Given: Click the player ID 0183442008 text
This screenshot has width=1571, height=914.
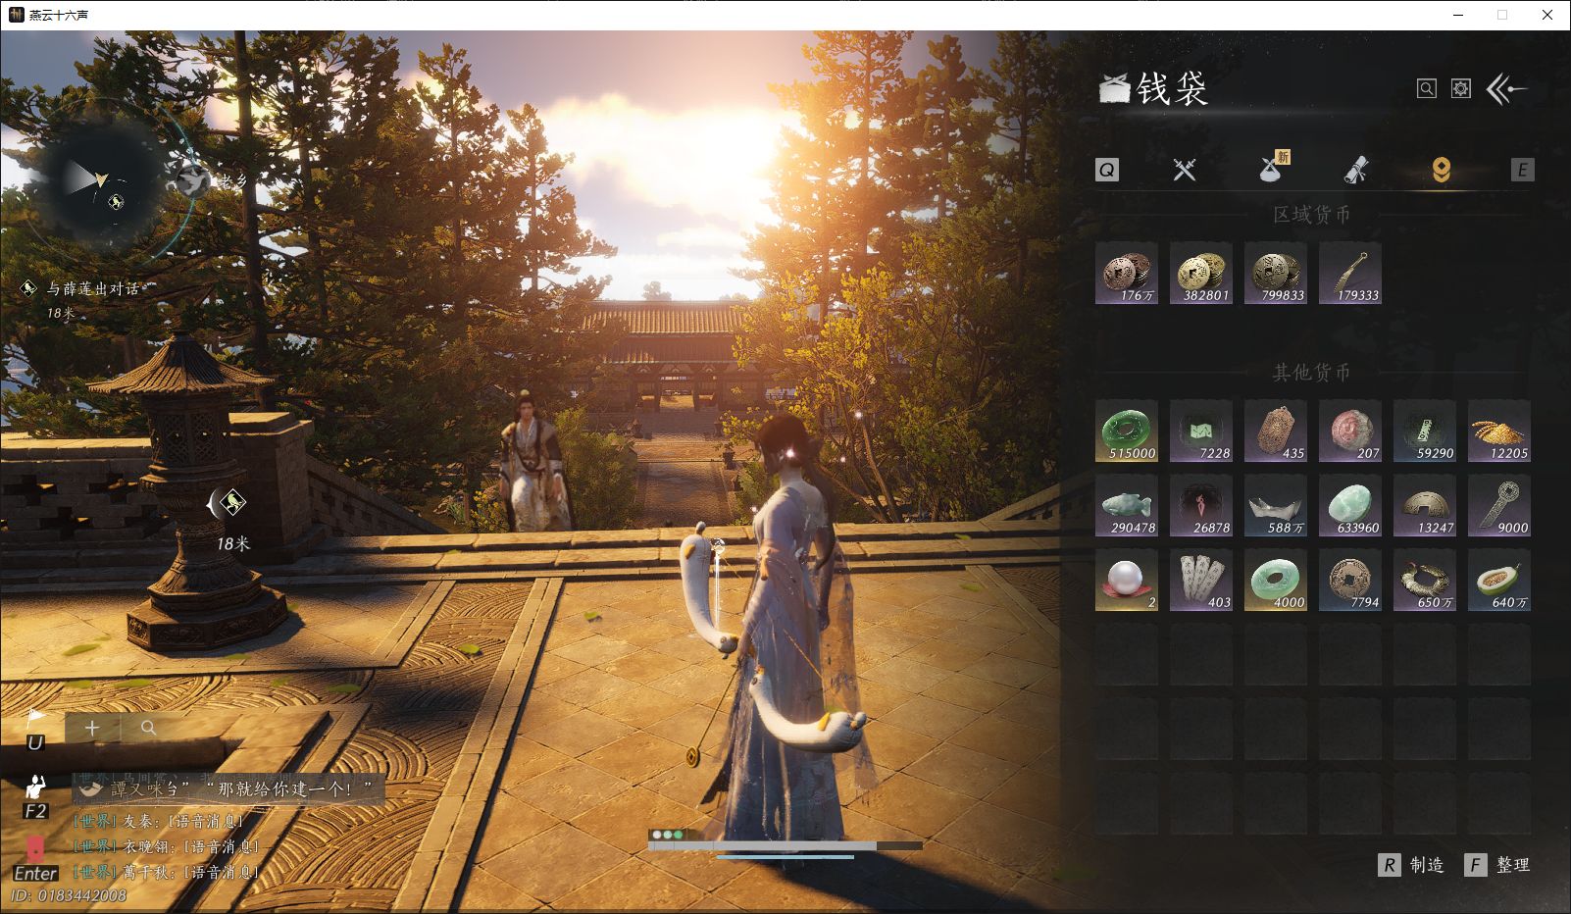Looking at the screenshot, I should click(x=69, y=896).
